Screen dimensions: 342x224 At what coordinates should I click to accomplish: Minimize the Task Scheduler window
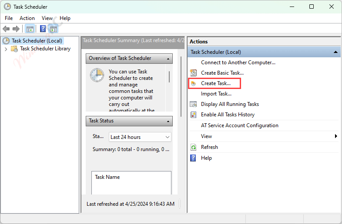(292, 7)
